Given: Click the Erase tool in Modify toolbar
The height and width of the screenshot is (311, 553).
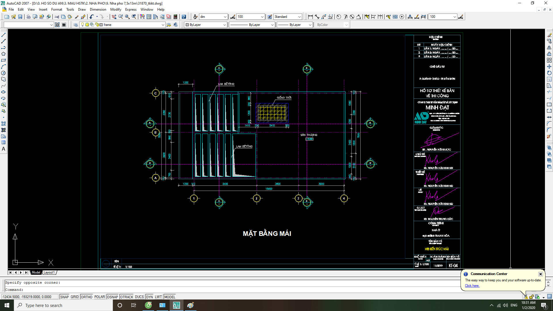Looking at the screenshot, I should point(549,35).
